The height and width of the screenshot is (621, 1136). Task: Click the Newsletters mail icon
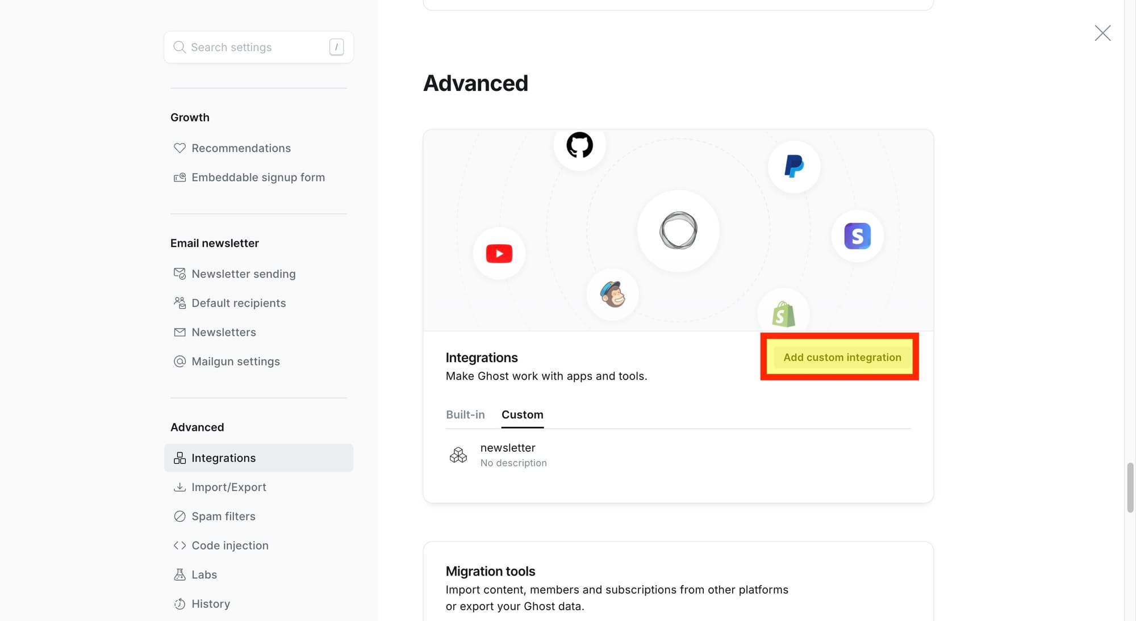pyautogui.click(x=179, y=332)
